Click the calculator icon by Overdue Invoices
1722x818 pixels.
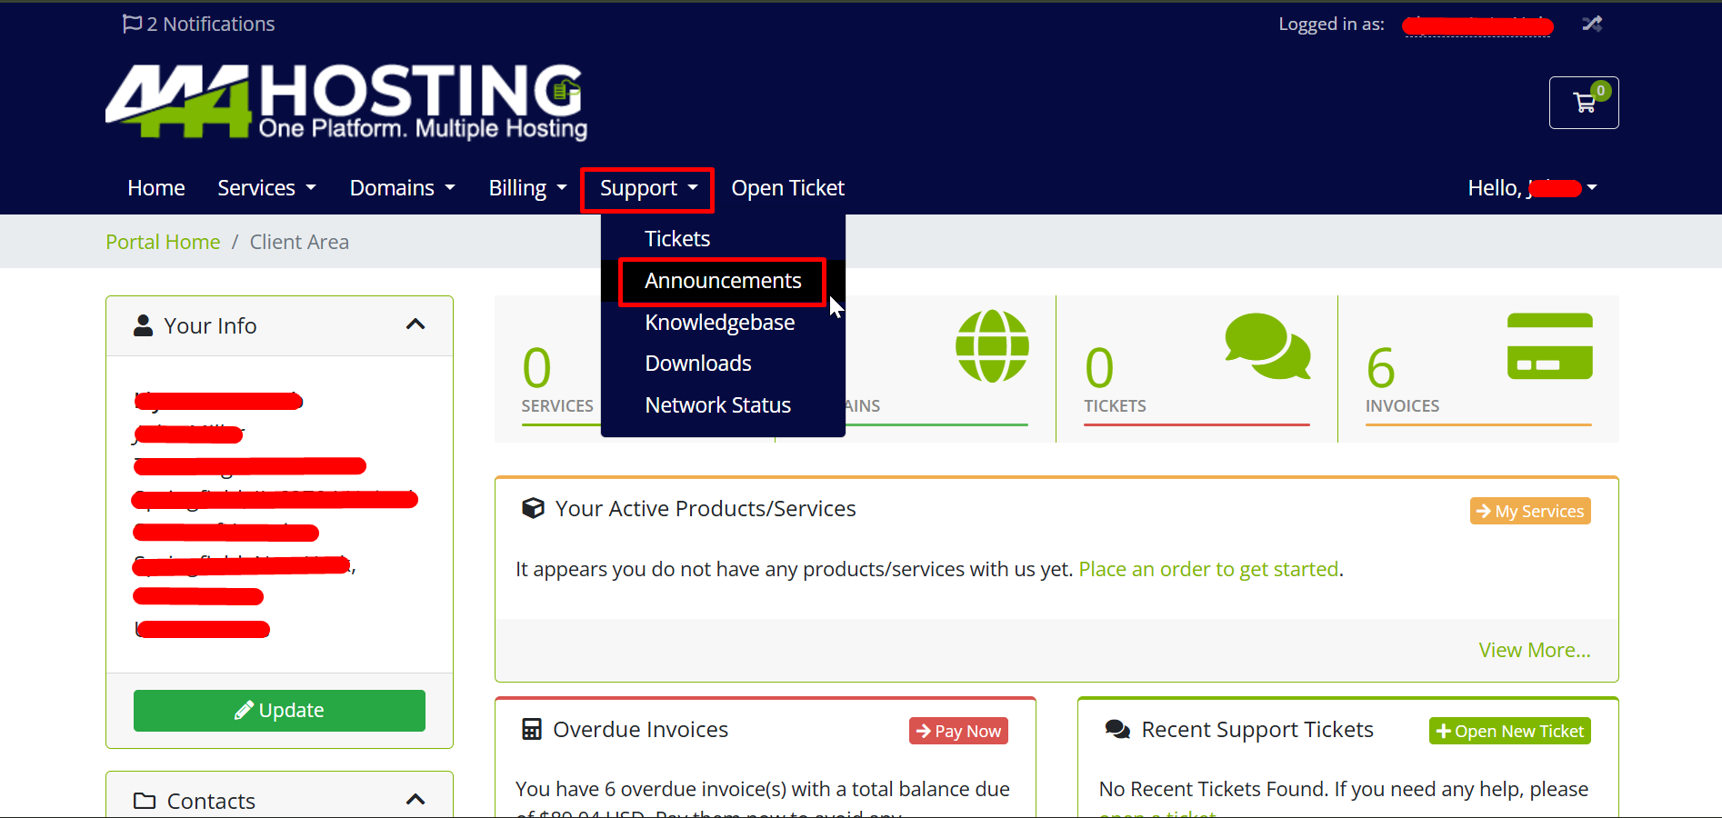[532, 730]
